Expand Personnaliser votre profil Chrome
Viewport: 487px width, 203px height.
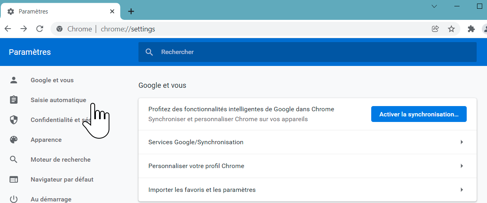coord(462,166)
